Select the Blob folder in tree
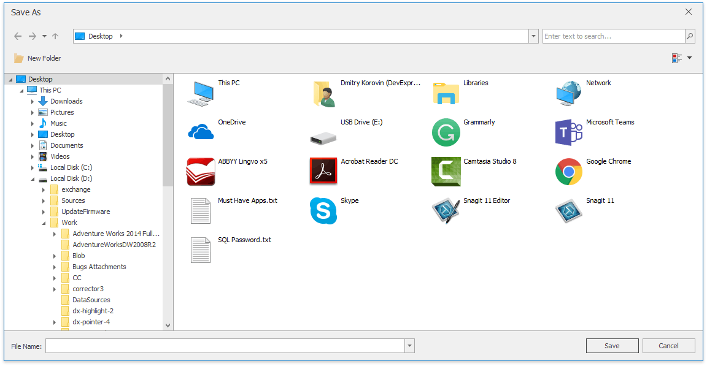707x366 pixels. [x=79, y=256]
